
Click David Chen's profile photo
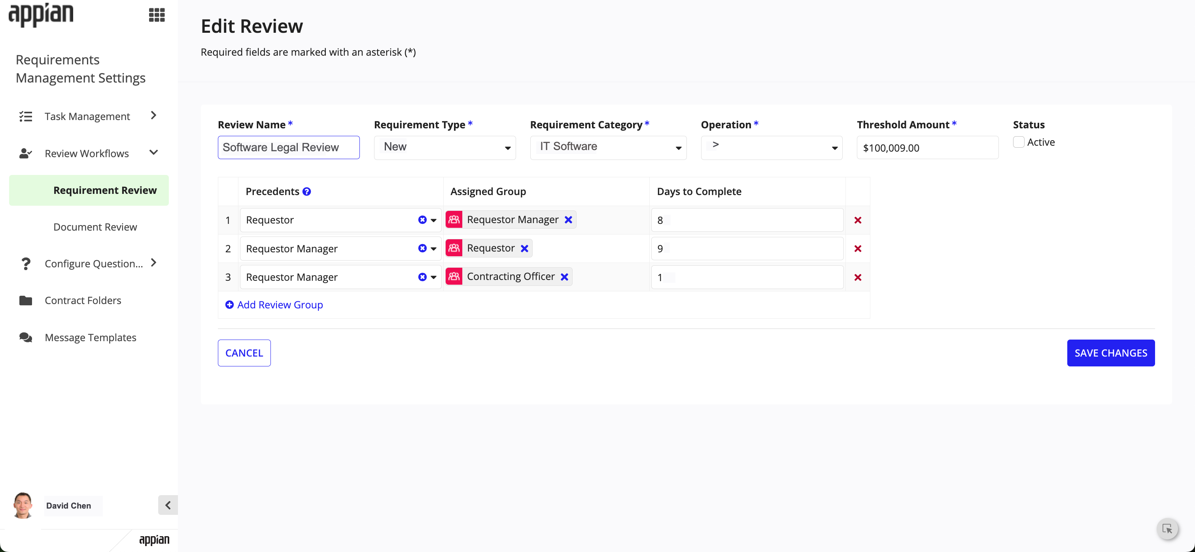coord(23,505)
